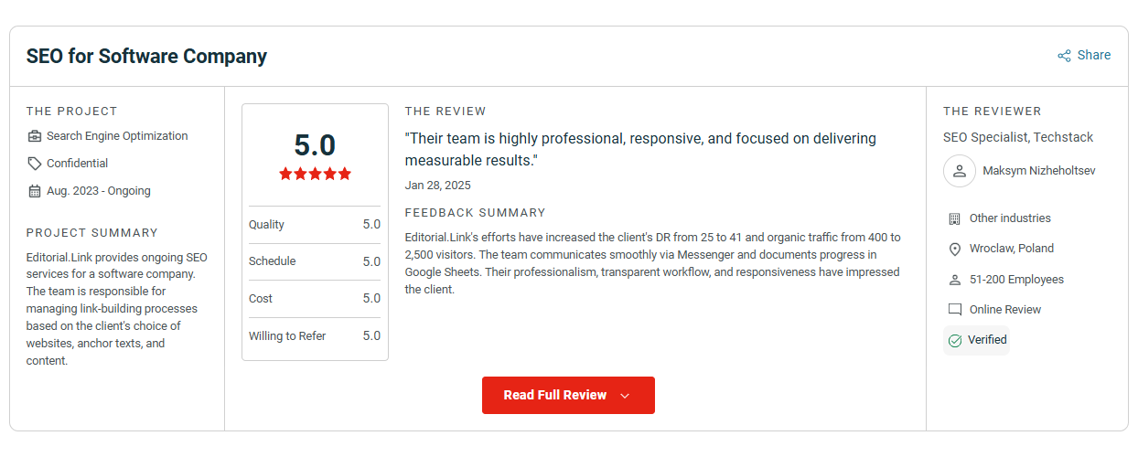Click the location pin icon for Wroclaw
Image resolution: width=1138 pixels, height=457 pixels.
tap(955, 249)
